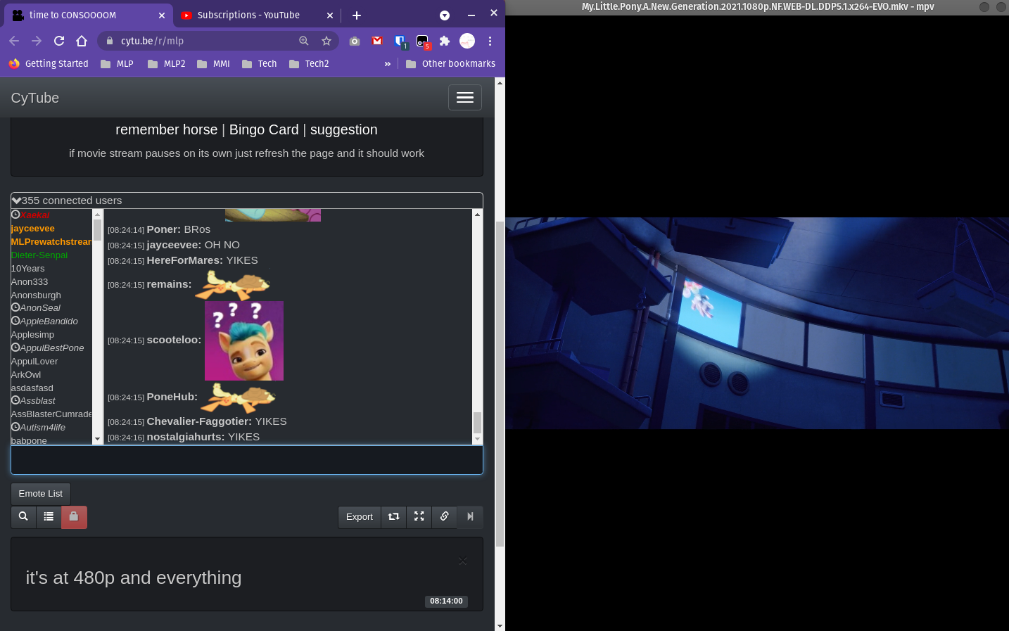Click the extension with red 5 badge
This screenshot has height=631, width=1009.
pos(423,42)
